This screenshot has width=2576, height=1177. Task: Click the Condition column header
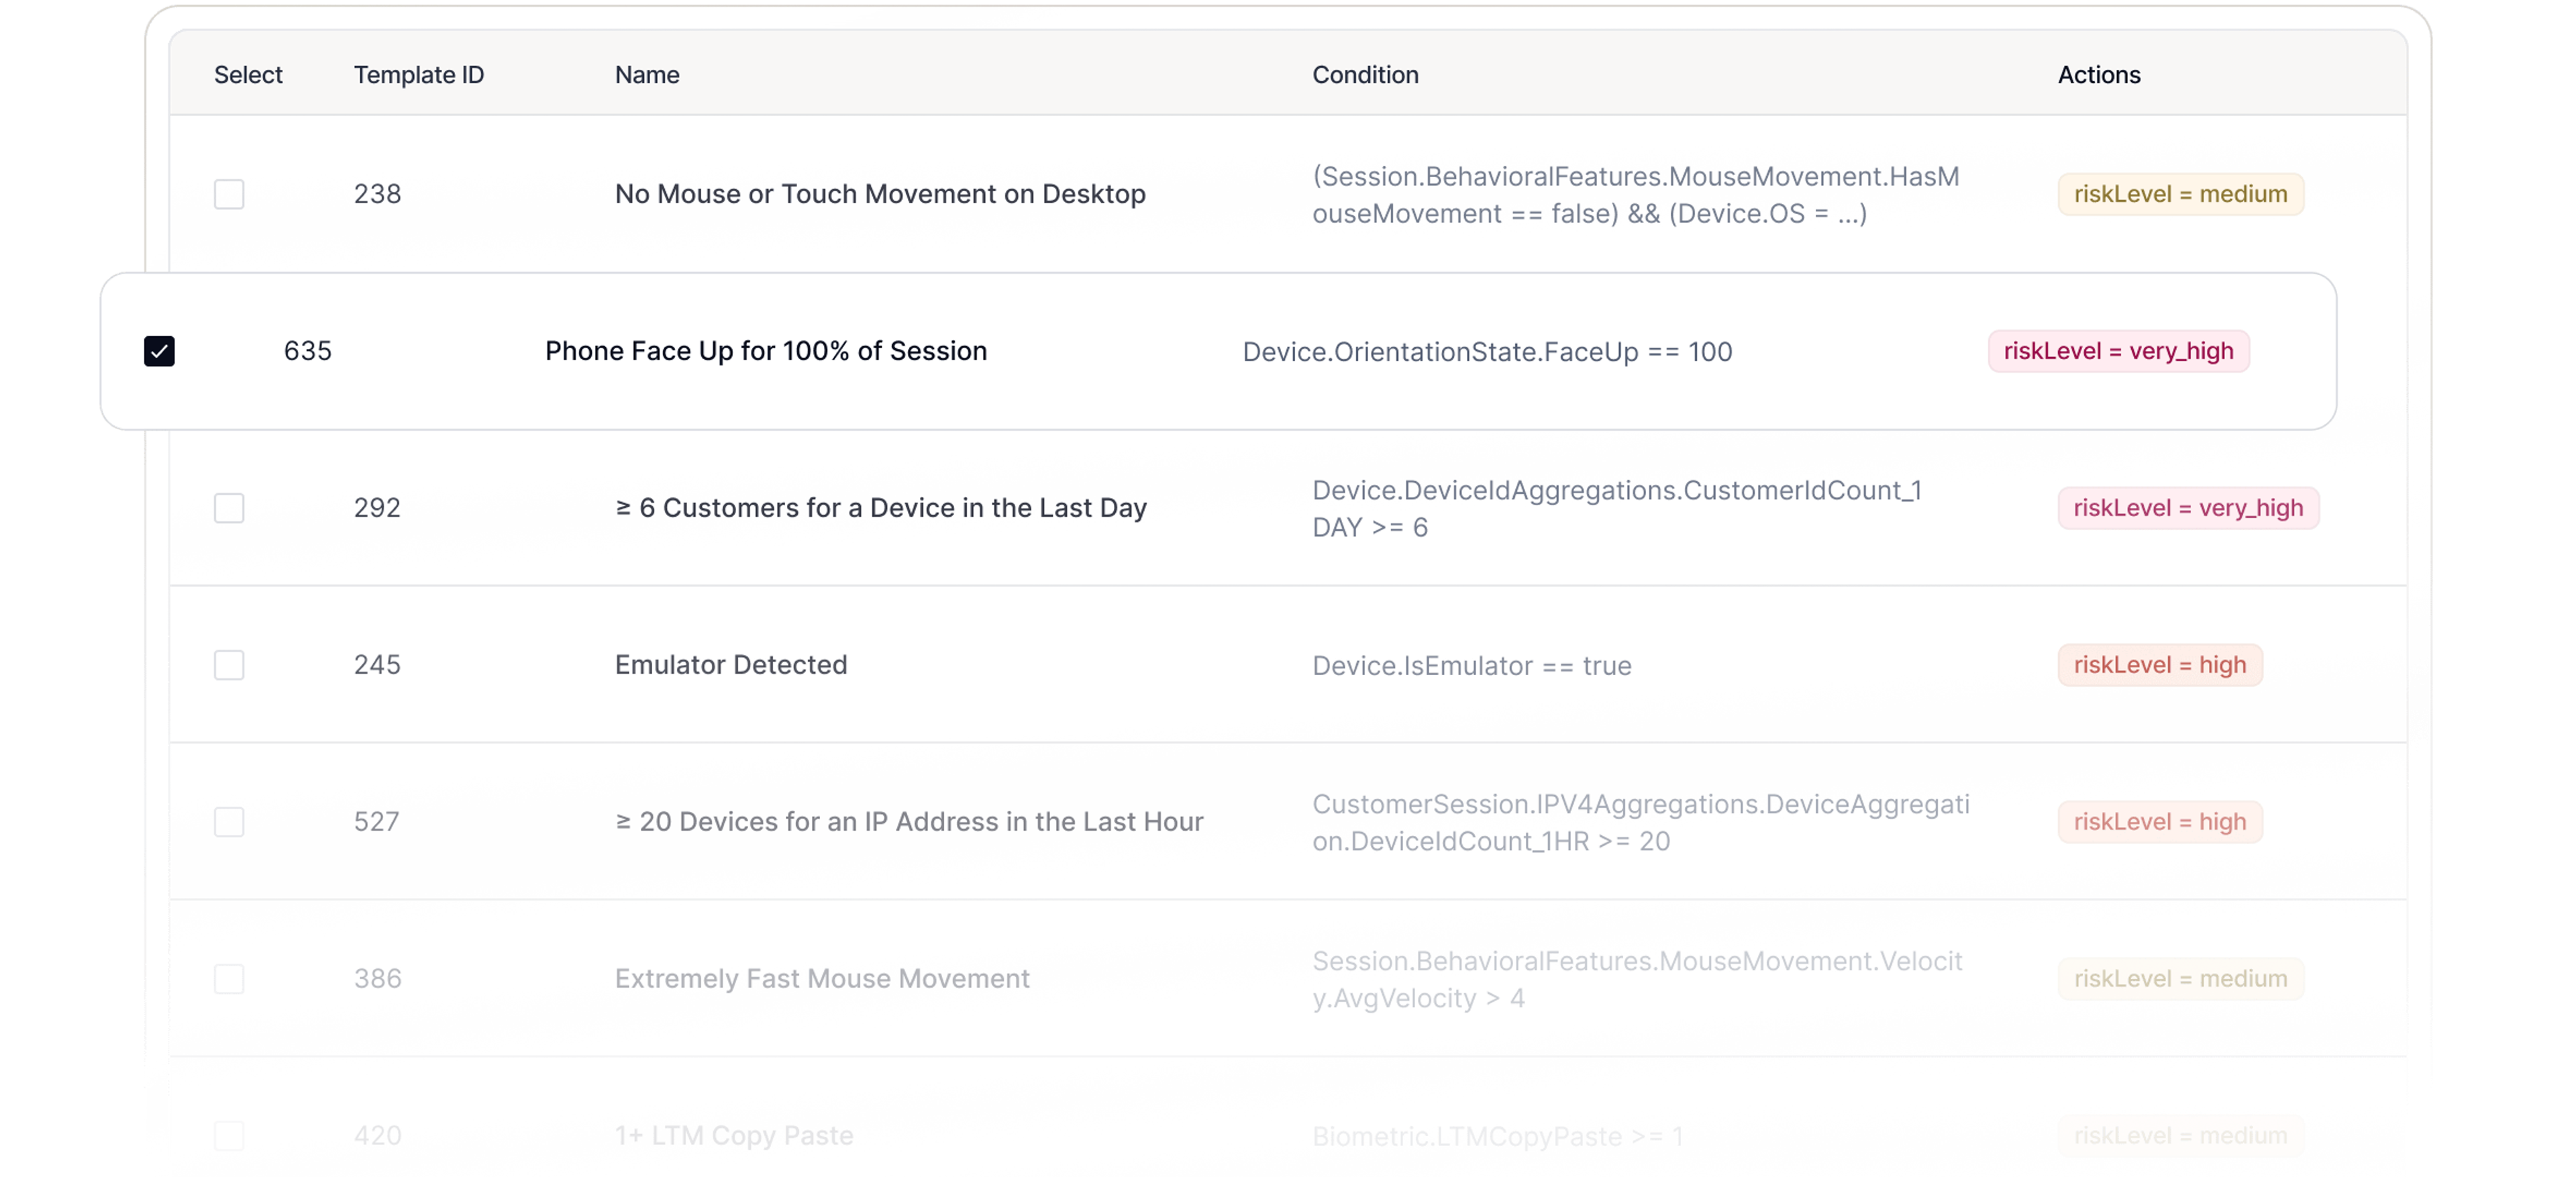(x=1365, y=75)
